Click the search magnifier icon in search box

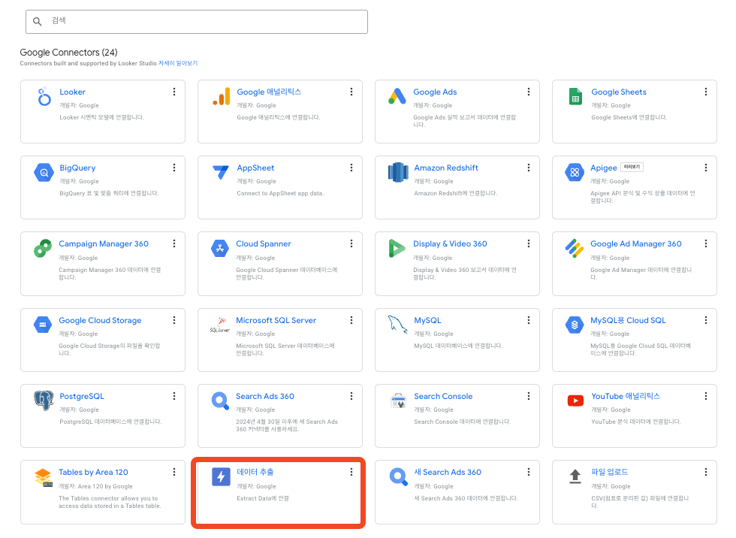coord(37,22)
